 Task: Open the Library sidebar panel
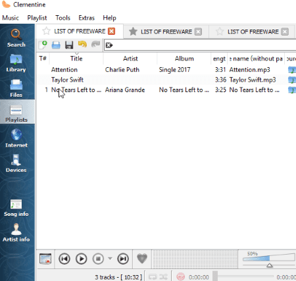tap(16, 63)
